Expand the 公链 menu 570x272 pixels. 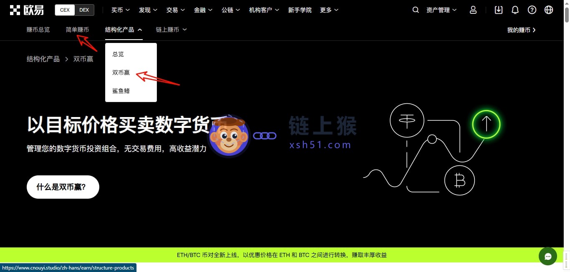coord(231,10)
